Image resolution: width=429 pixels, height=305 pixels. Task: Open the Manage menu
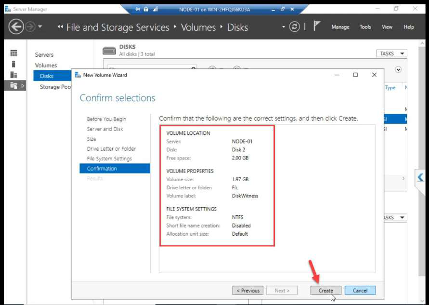(x=340, y=27)
